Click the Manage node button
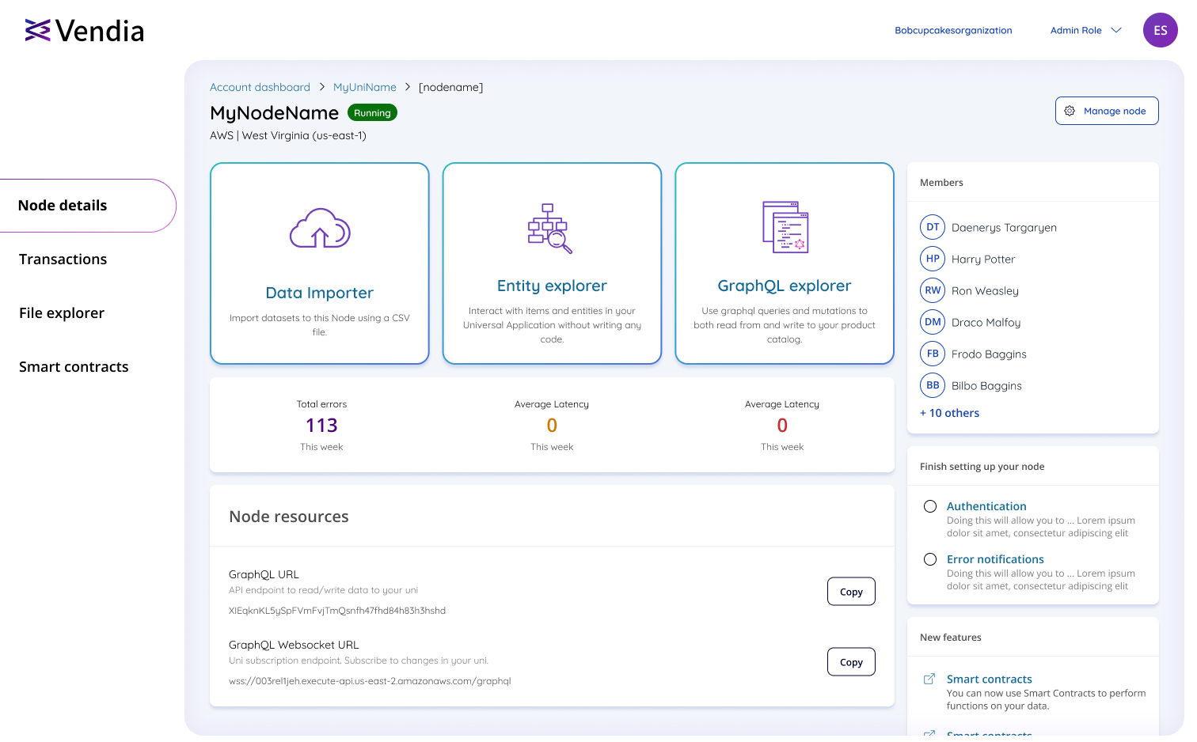Screen dimensions: 1197x742 [x=1107, y=111]
